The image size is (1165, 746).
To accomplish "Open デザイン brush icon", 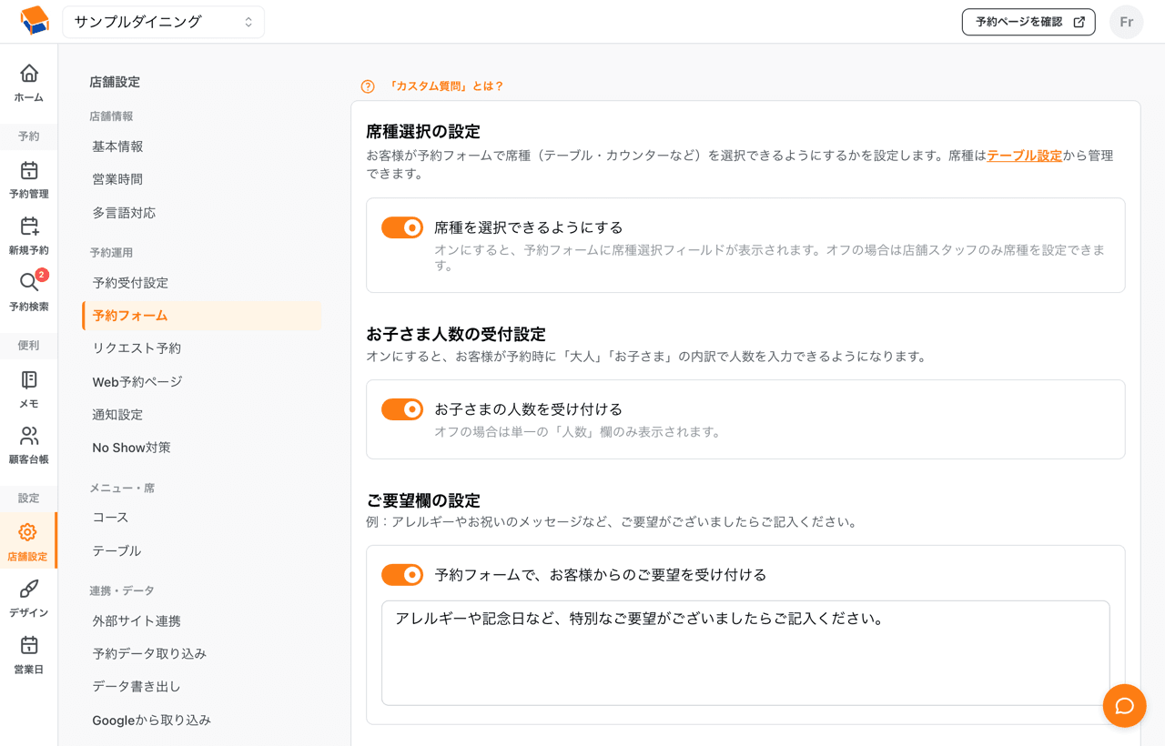I will 29,589.
